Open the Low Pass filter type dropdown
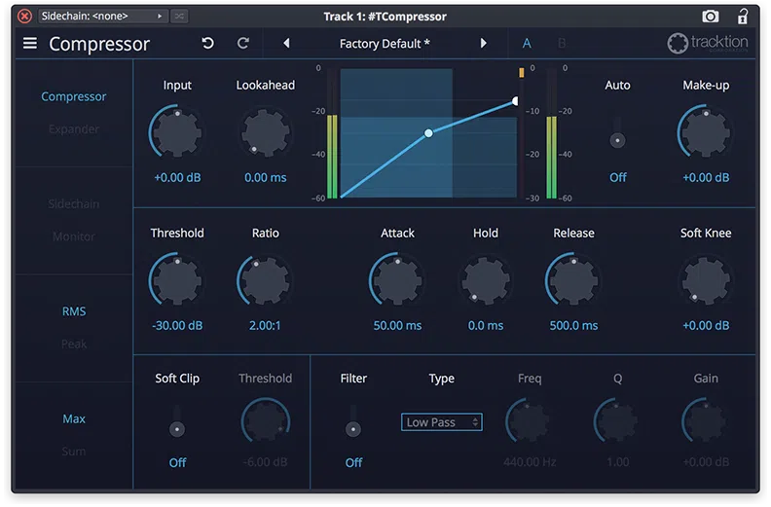Screen dimensions: 771x507 [x=442, y=422]
